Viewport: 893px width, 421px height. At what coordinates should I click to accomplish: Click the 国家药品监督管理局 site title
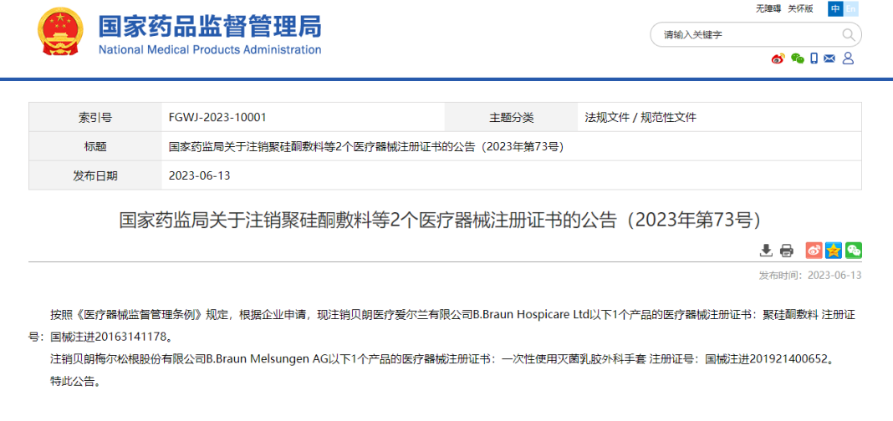(x=210, y=28)
